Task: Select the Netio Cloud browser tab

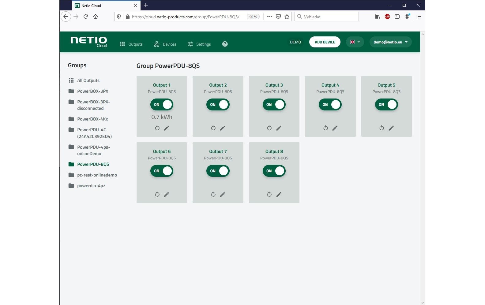Action: pos(106,6)
